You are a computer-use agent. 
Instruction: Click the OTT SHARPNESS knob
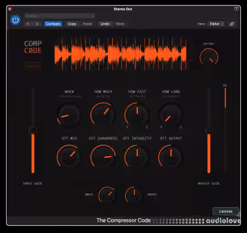(x=103, y=157)
